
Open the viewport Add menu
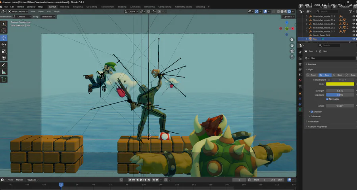(x=49, y=11)
